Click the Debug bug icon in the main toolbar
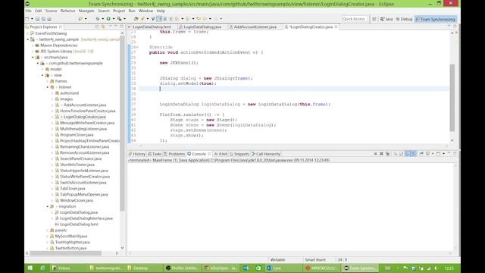485x273 pixels. point(98,19)
